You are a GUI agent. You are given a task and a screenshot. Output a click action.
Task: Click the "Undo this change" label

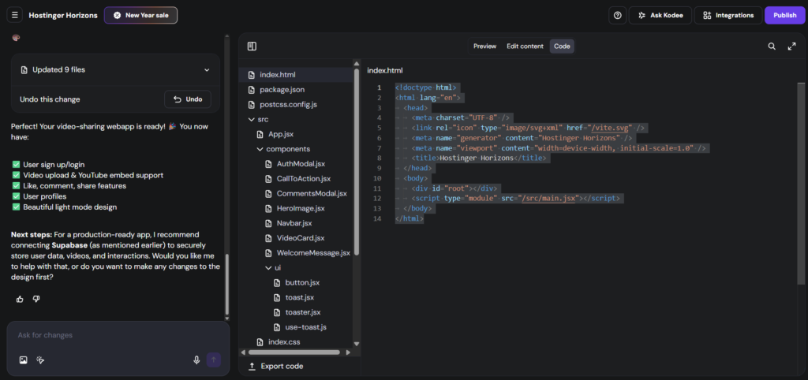pos(50,99)
